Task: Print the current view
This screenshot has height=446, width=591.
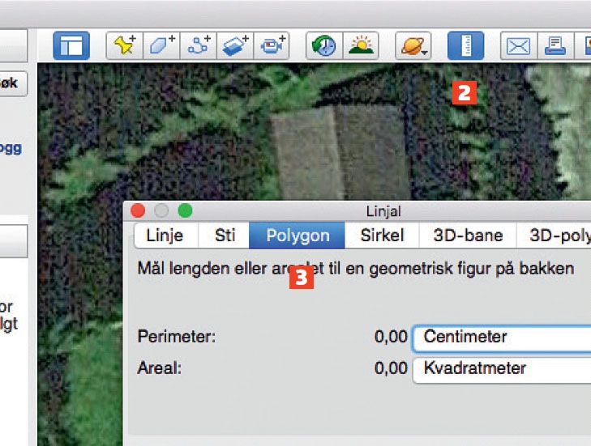Action: click(x=555, y=46)
